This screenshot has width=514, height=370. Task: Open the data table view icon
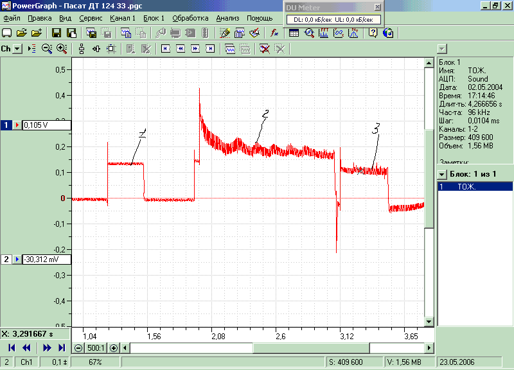click(x=294, y=33)
